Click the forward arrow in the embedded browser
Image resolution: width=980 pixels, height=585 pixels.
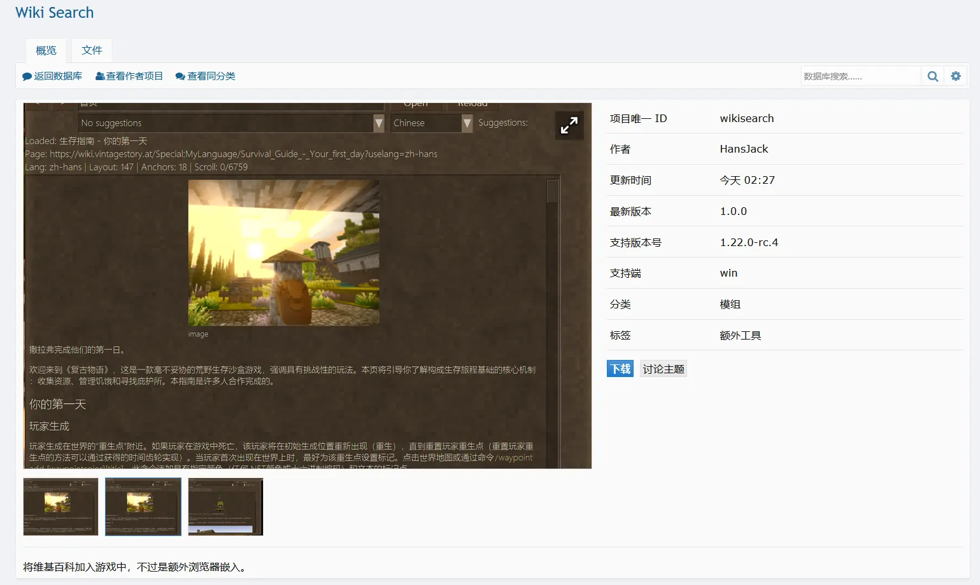point(62,104)
